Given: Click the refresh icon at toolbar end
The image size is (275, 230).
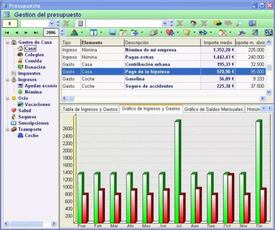Looking at the screenshot, I should [x=269, y=33].
